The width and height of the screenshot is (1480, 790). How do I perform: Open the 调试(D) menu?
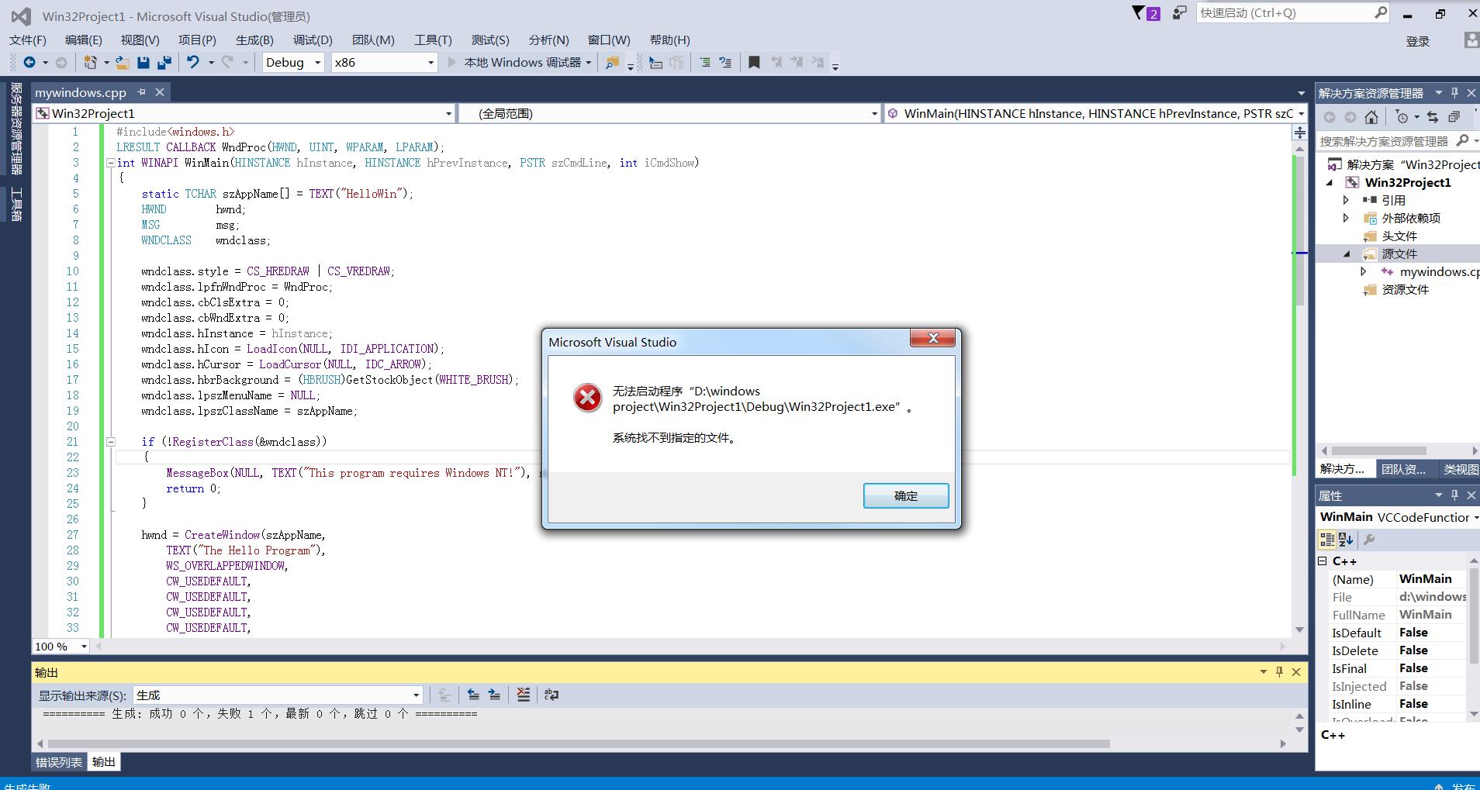(313, 40)
